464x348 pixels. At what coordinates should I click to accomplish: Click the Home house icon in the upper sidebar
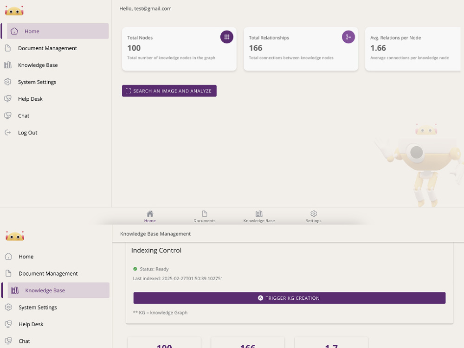pos(14,31)
